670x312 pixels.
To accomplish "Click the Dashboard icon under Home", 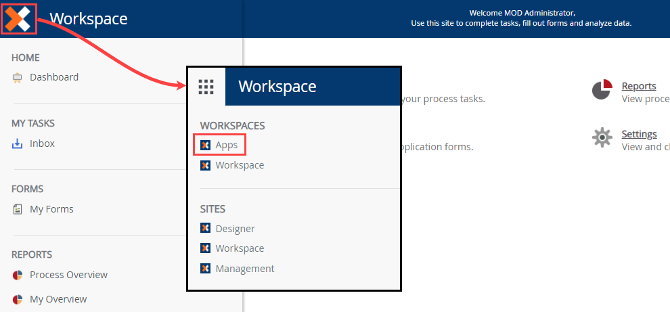I will coord(18,78).
